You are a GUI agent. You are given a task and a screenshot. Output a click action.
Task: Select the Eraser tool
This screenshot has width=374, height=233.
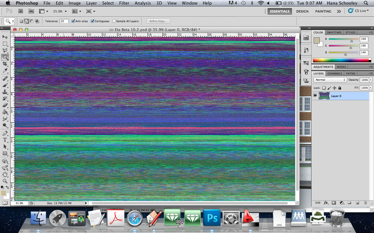tap(5, 105)
